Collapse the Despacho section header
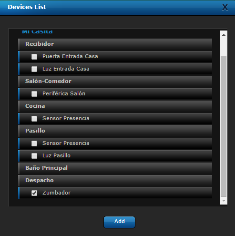The width and height of the screenshot is (235, 236). 115,181
